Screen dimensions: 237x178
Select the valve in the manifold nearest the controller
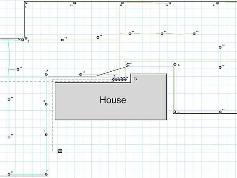pos(125,79)
